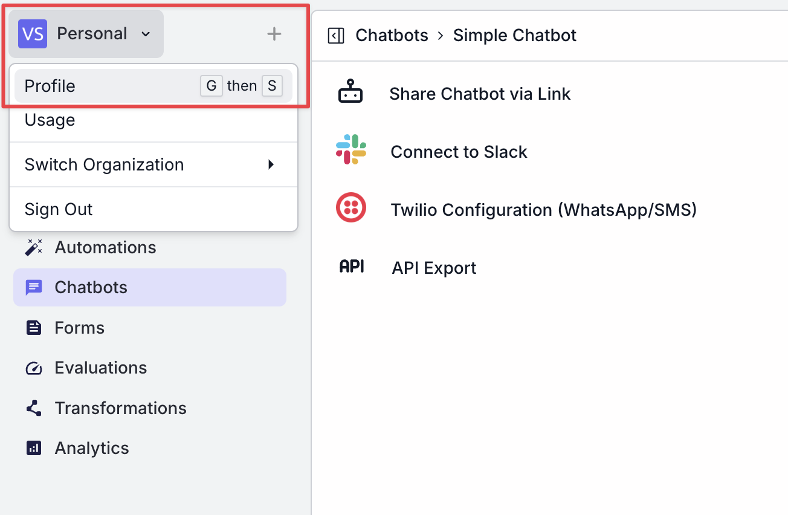Select Usage from the account menu
The width and height of the screenshot is (788, 515).
click(50, 120)
